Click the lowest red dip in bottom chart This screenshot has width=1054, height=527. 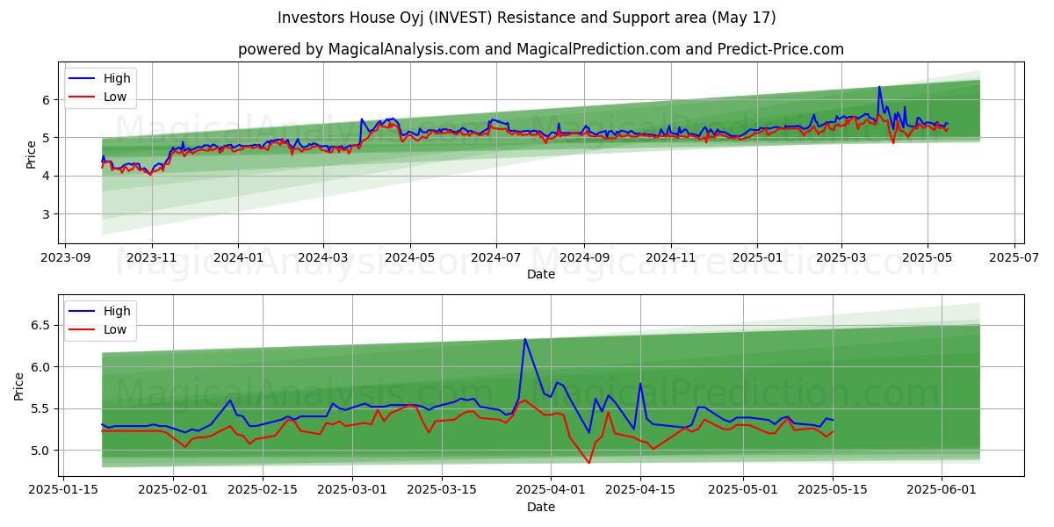[x=589, y=463]
